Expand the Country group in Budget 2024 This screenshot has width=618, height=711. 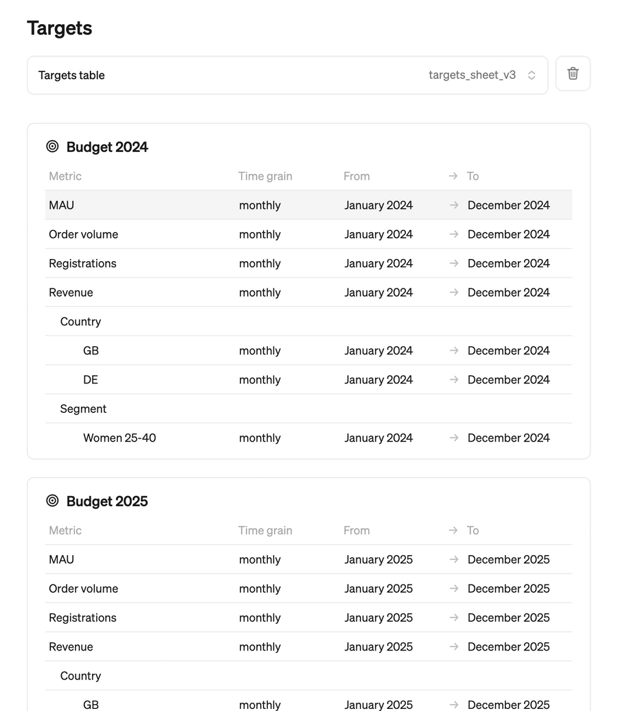coord(80,321)
